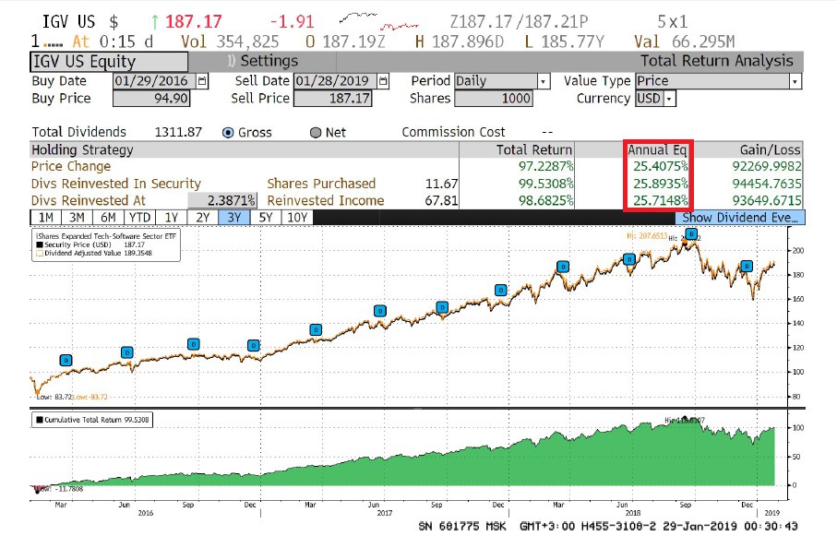Image resolution: width=837 pixels, height=536 pixels.
Task: Switch to the YTD time range
Action: (x=140, y=218)
